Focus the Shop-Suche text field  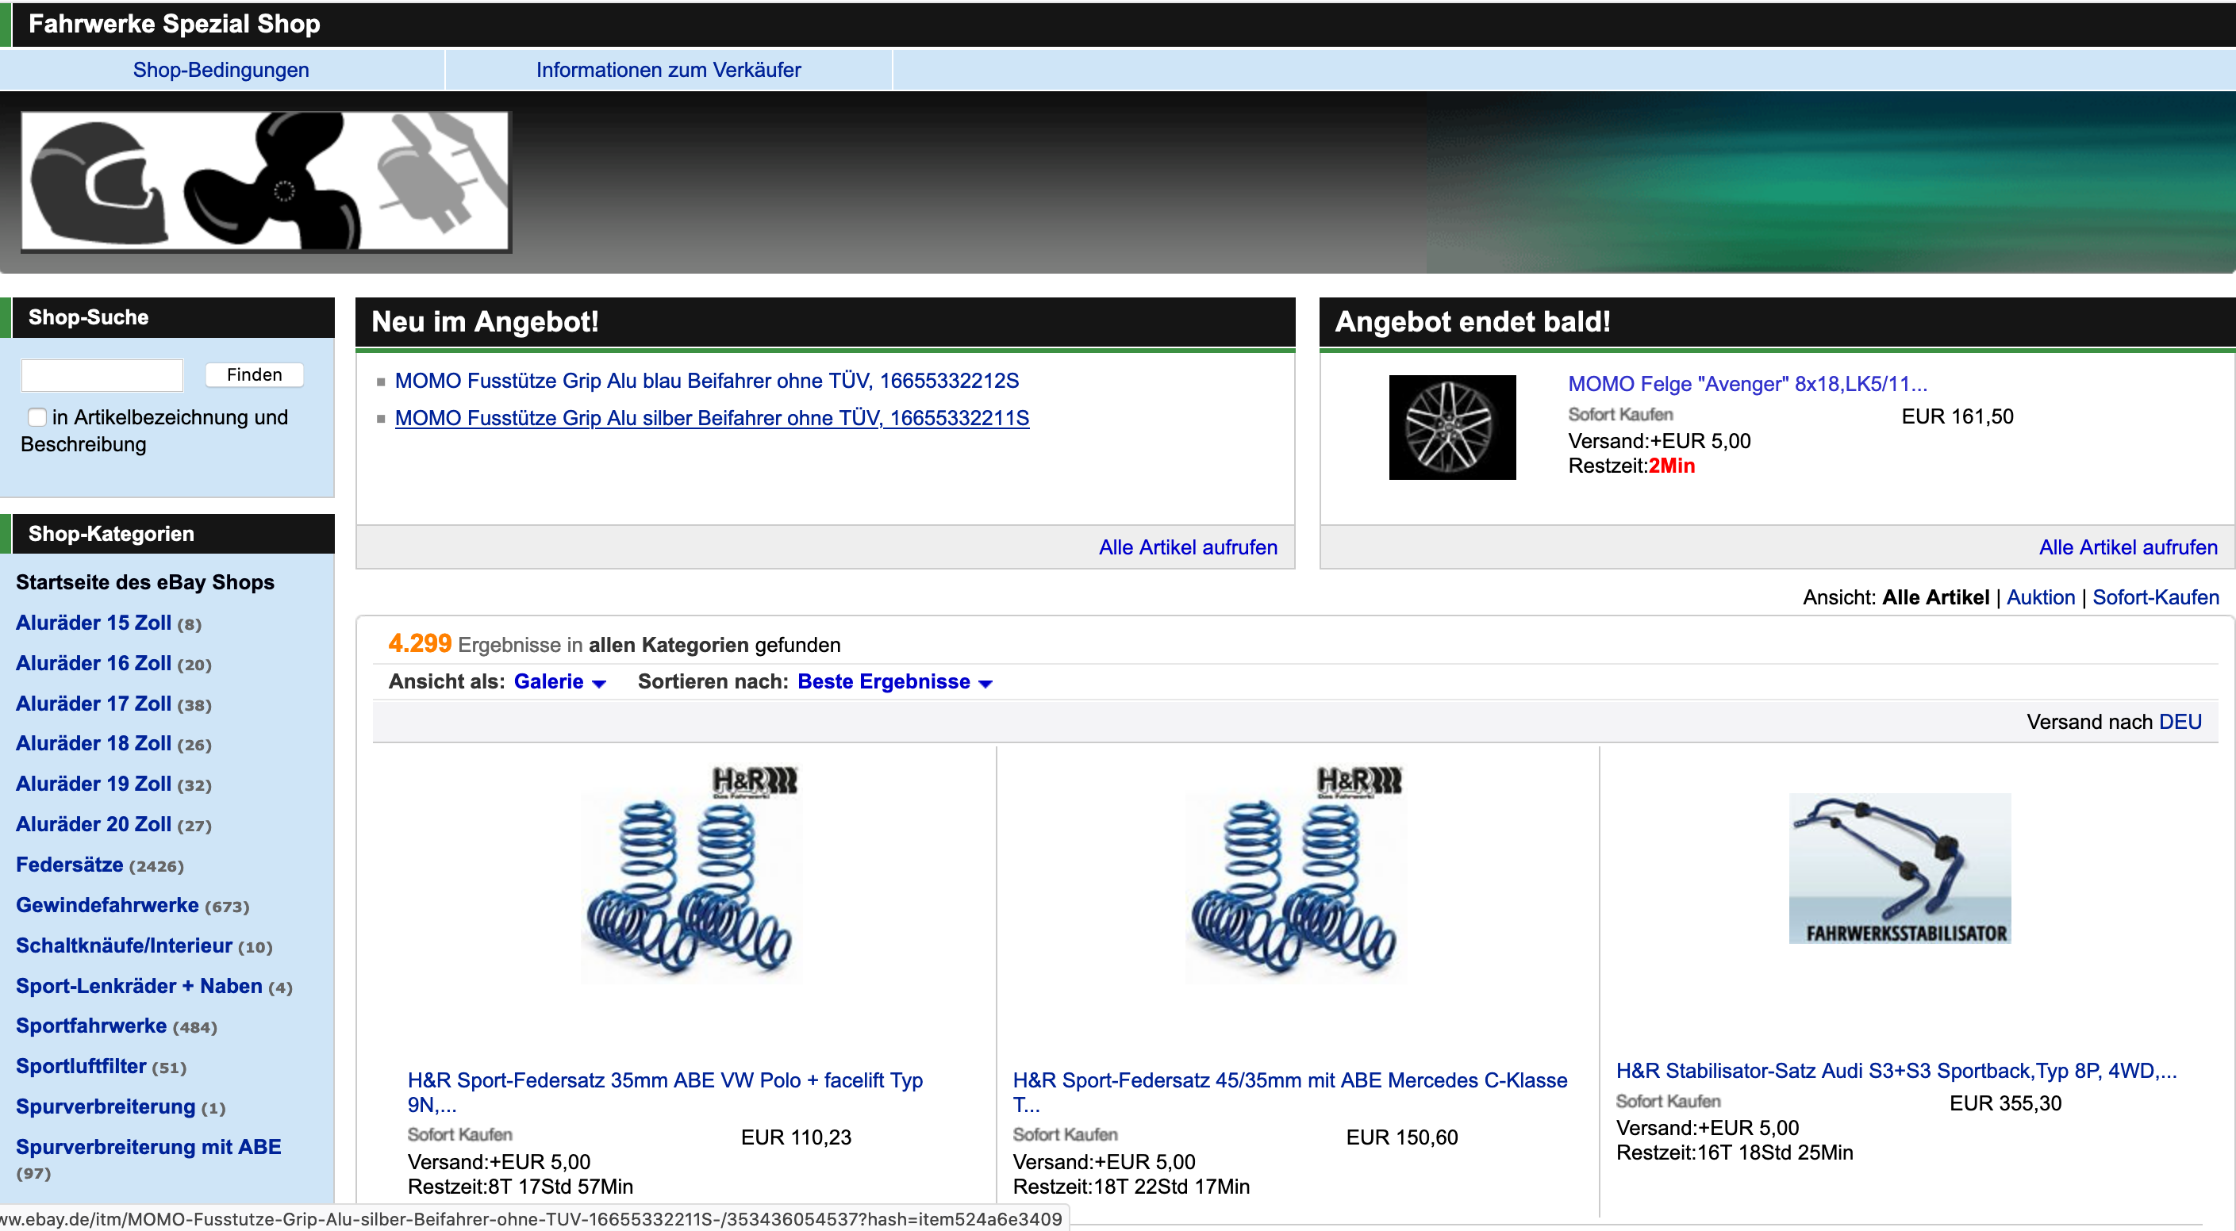(102, 374)
